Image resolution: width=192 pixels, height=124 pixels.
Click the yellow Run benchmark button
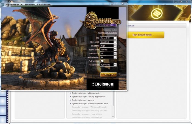point(146,35)
